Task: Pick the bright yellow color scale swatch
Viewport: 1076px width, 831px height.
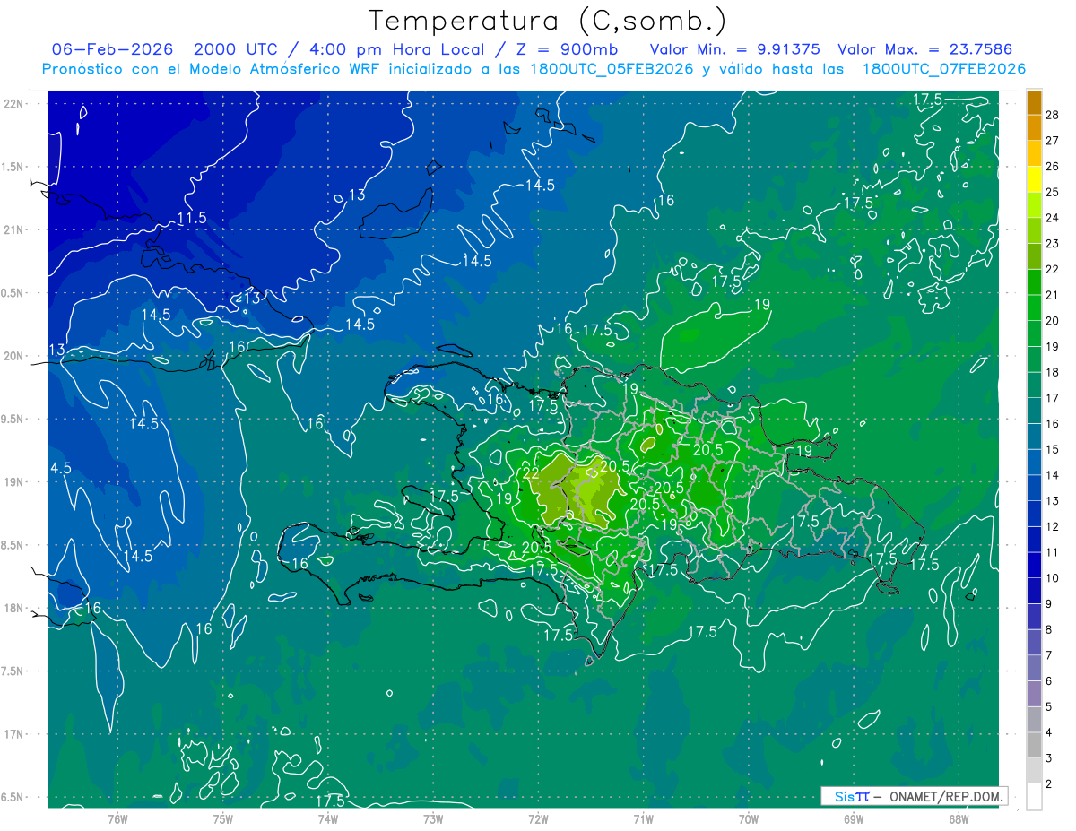Action: coord(1034,179)
